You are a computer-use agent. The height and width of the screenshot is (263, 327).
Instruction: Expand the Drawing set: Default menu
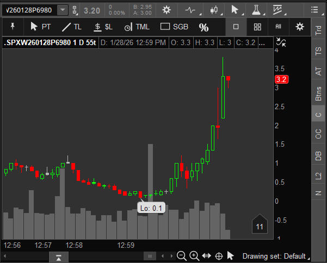275,256
